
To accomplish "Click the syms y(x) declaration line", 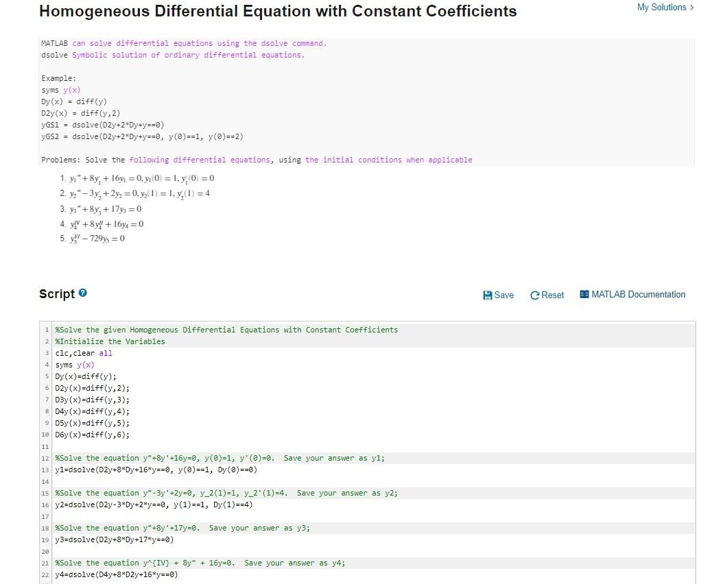I will coord(75,365).
